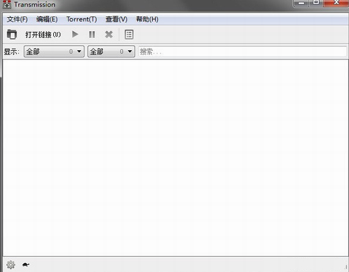The height and width of the screenshot is (272, 349).
Task: Click the Transmission app icon in the title bar
Action: 7,4
